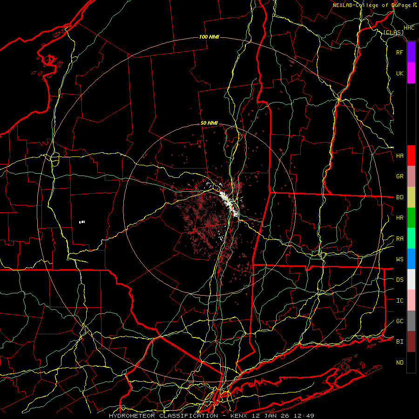The image size is (419, 419).
Task: Click the DS white legend swatch
Action: (411, 279)
